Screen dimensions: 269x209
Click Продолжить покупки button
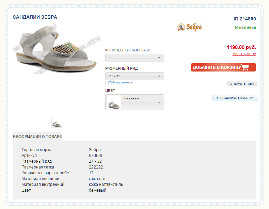pyautogui.click(x=235, y=98)
